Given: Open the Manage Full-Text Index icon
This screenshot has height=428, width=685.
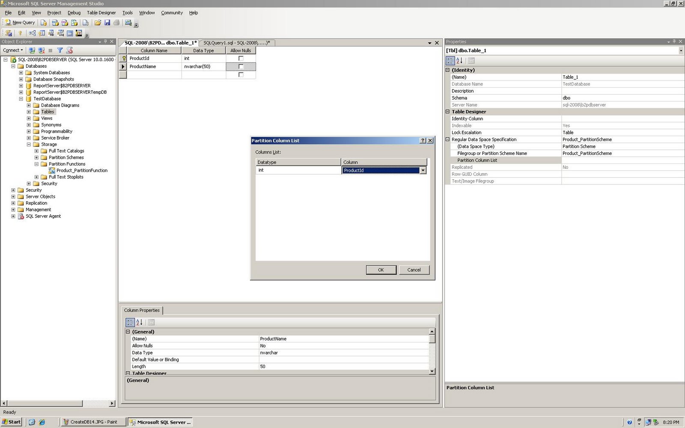Looking at the screenshot, I should [51, 33].
